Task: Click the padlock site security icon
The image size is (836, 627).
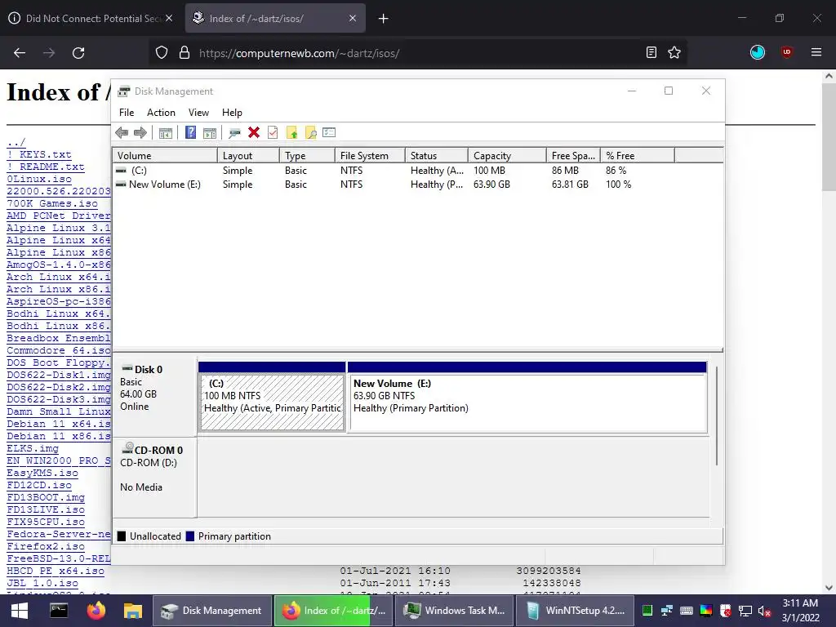Action: click(x=185, y=53)
